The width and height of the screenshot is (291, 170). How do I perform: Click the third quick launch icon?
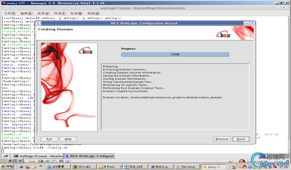34,167
